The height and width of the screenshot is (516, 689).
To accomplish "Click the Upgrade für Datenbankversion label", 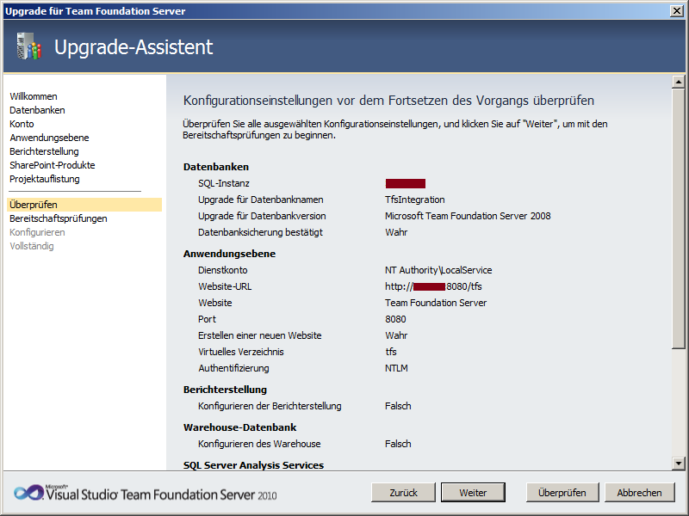I will [x=262, y=216].
